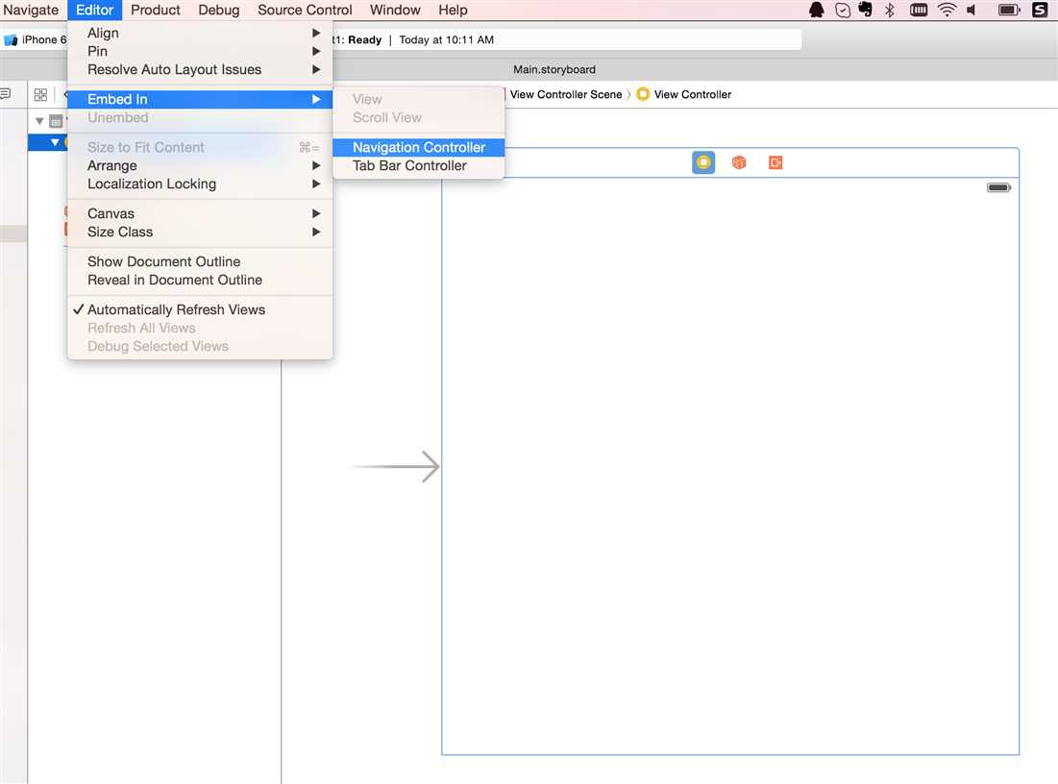Click the View Controller breadcrumb item

(692, 94)
